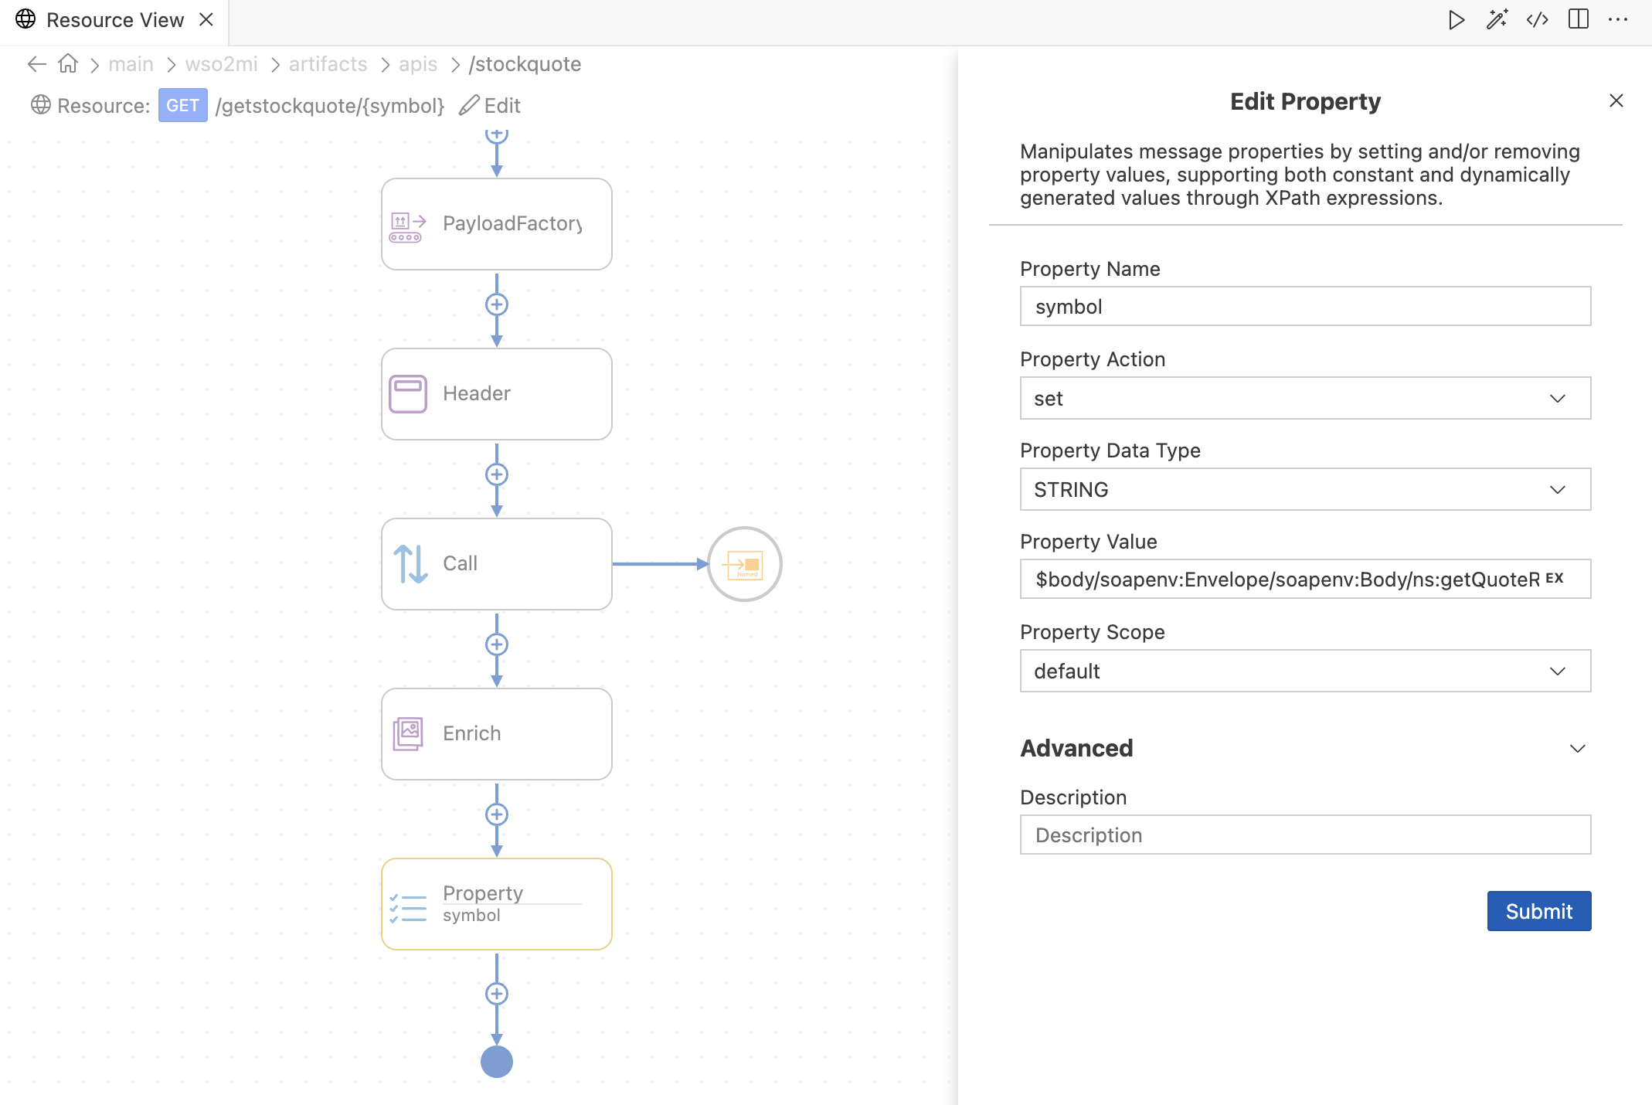Click the plus icon above PayloadFactory
The image size is (1652, 1105).
(497, 134)
